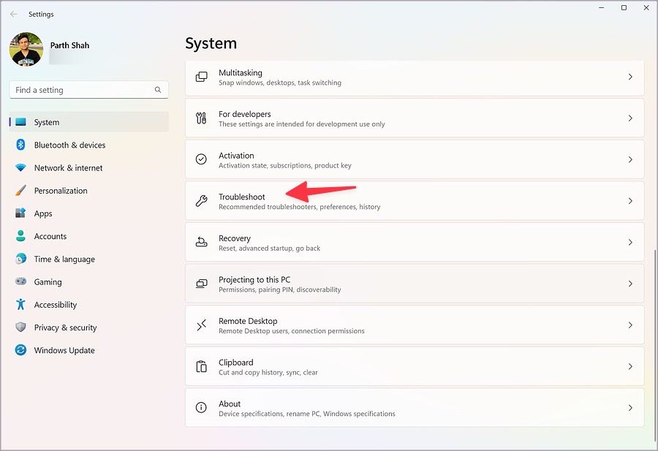Viewport: 658px width, 451px height.
Task: Click the Projecting to this PC icon
Action: pyautogui.click(x=202, y=284)
